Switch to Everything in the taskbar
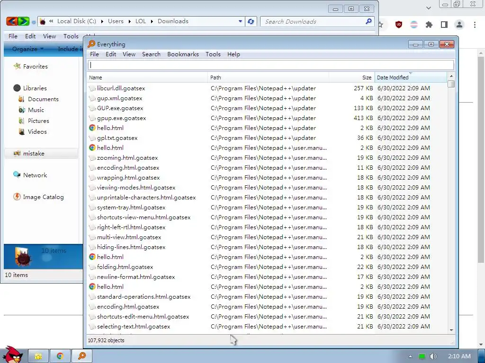Image resolution: width=485 pixels, height=363 pixels. point(82,356)
